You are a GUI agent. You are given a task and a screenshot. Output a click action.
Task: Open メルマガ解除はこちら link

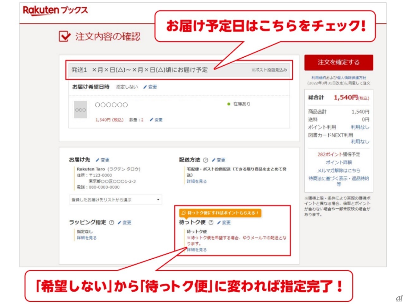click(x=339, y=170)
